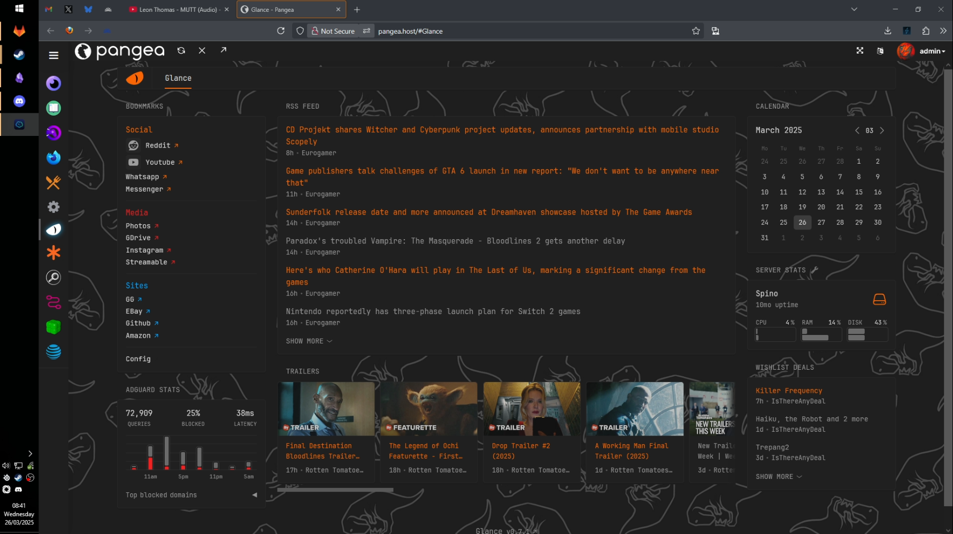Select March 27 in the calendar
The image size is (953, 534).
(x=821, y=223)
